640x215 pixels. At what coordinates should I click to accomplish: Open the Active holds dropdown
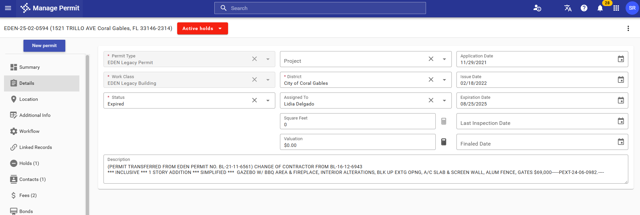[202, 28]
